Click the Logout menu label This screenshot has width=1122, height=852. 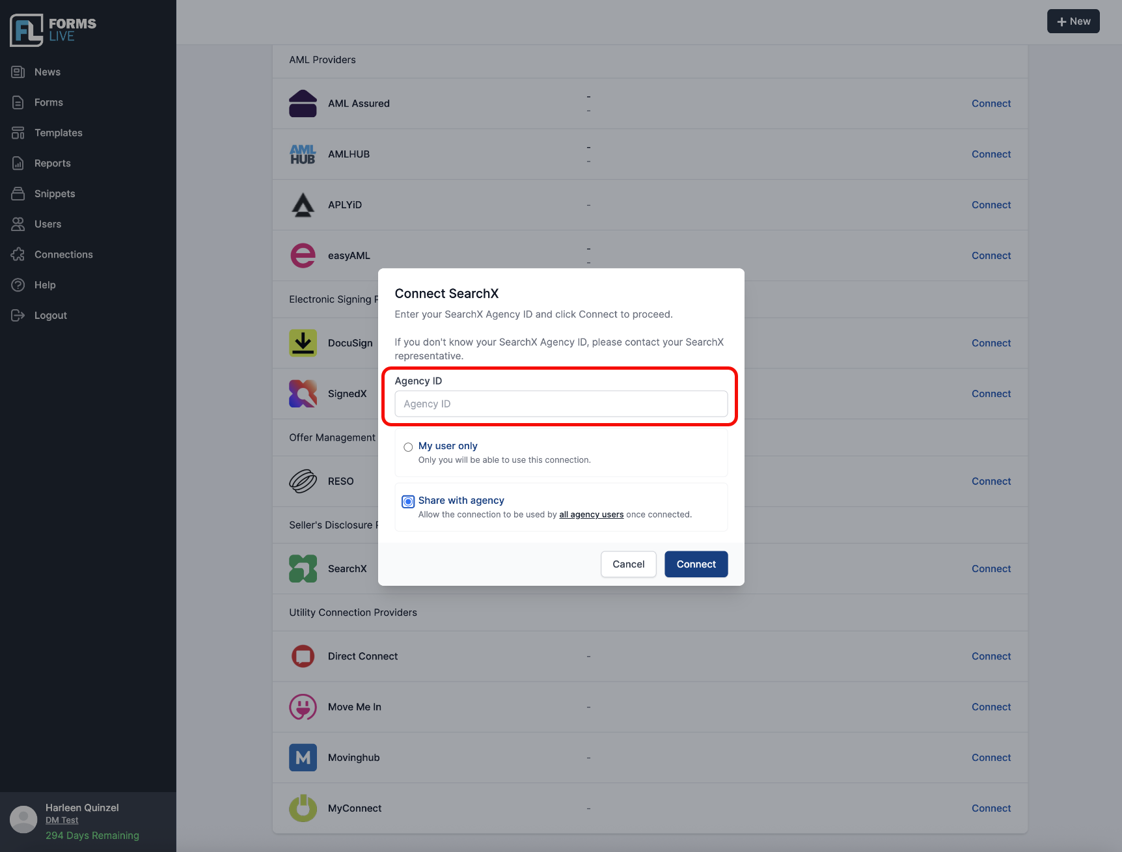[51, 316]
